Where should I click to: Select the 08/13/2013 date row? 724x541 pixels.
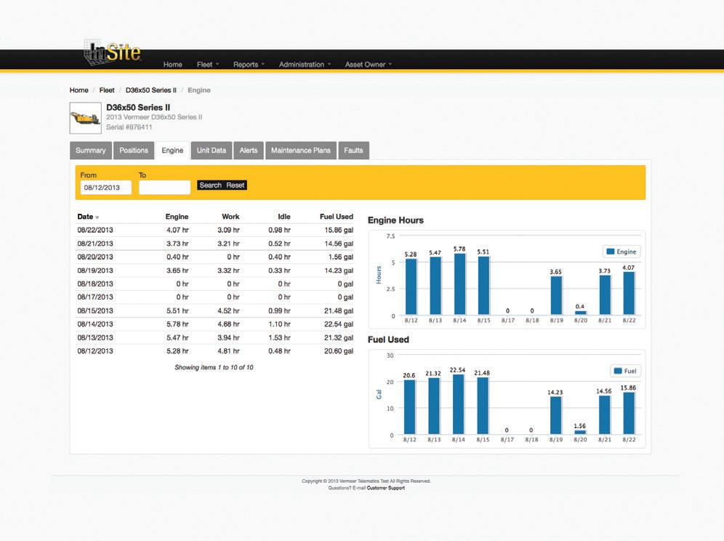tap(215, 337)
